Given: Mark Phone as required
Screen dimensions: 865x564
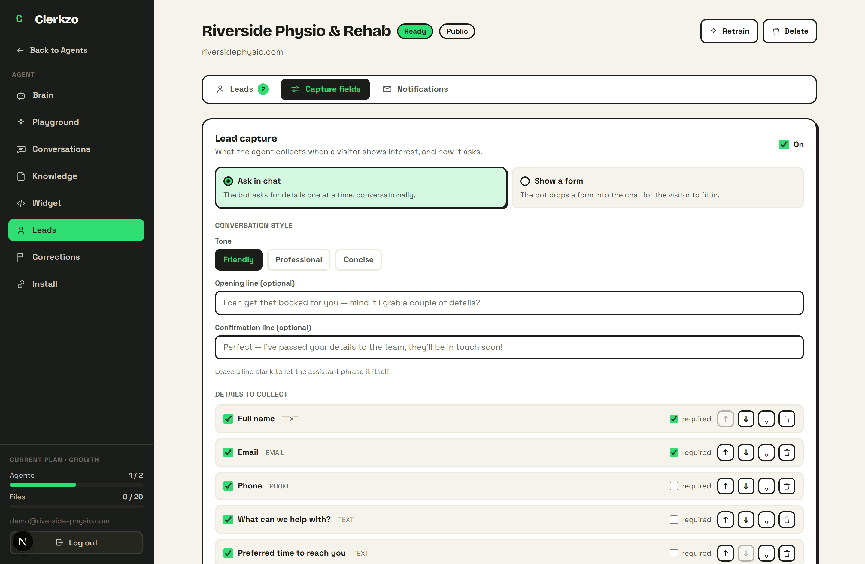Looking at the screenshot, I should point(674,486).
